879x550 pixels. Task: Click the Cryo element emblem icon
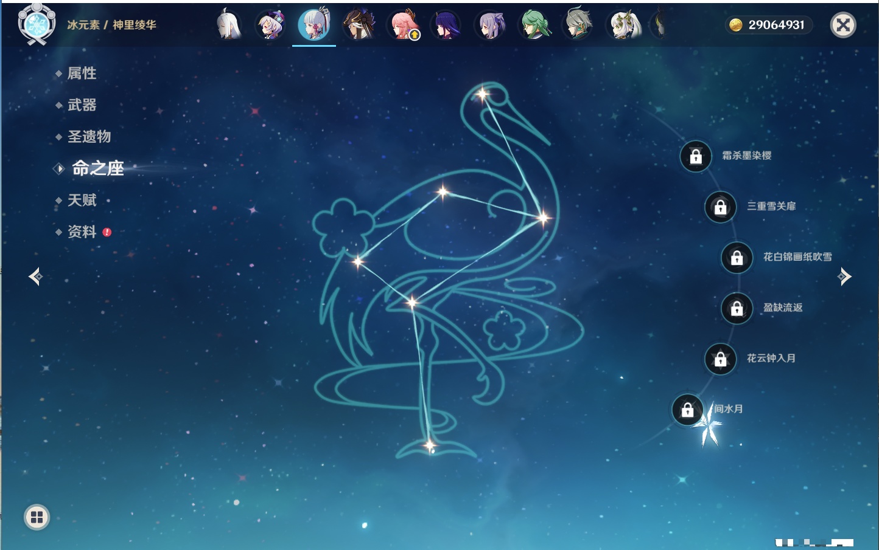point(37,24)
